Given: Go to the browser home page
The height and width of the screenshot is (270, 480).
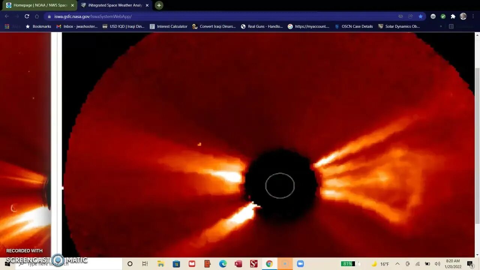Looking at the screenshot, I should coord(37,16).
